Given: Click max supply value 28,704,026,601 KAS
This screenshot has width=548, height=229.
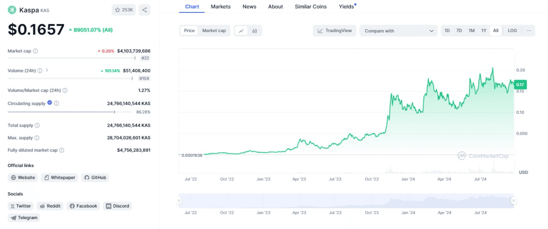Looking at the screenshot, I should [x=128, y=138].
